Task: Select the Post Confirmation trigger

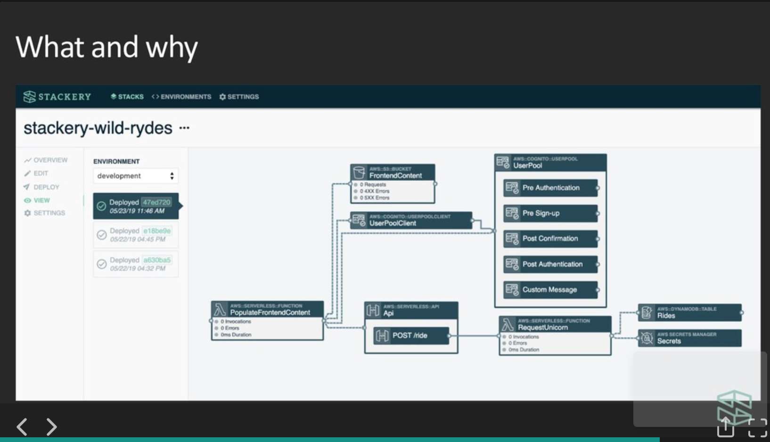Action: pyautogui.click(x=550, y=238)
